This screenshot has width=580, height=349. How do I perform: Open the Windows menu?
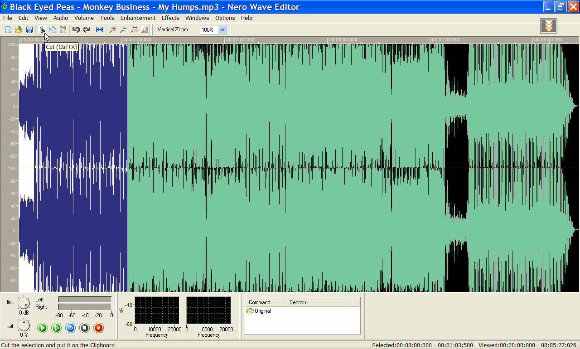197,18
